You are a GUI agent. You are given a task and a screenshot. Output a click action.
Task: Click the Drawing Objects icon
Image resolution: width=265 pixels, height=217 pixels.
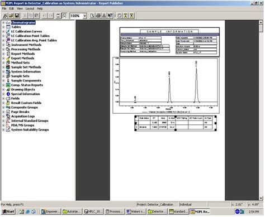(x=8, y=89)
